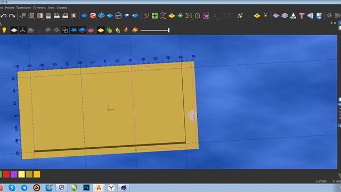This screenshot has width=341, height=192.
Task: Switch to ArtCAM orange A taskbar icon
Action: click(99, 187)
